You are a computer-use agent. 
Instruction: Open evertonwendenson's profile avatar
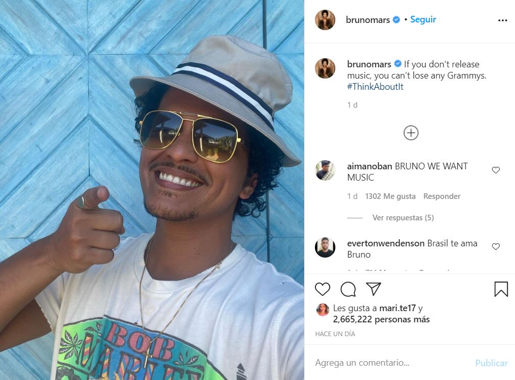[x=325, y=247]
